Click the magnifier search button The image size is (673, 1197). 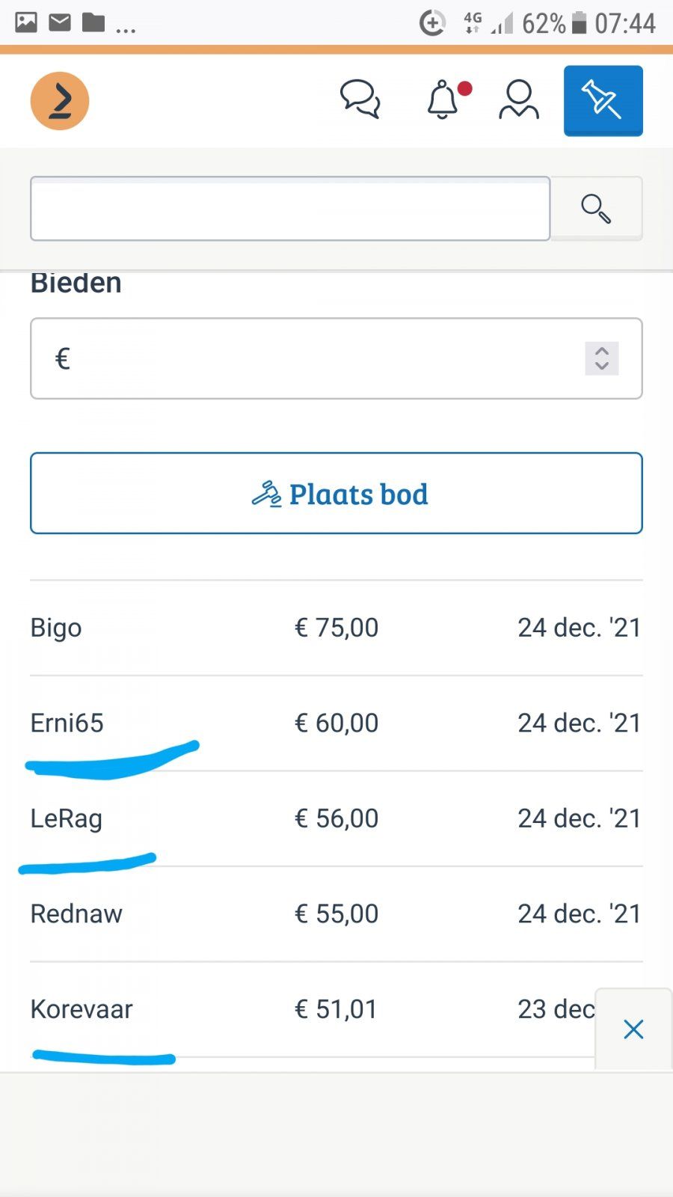point(596,208)
